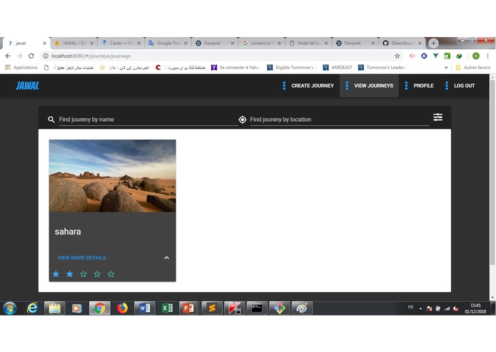Image resolution: width=496 pixels, height=352 pixels.
Task: Click the Find journey by name field
Action: click(x=148, y=120)
